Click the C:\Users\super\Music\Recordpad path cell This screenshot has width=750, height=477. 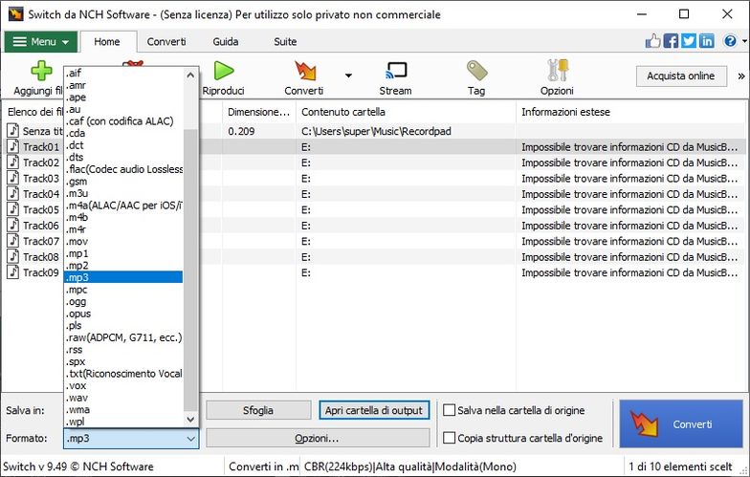(376, 131)
